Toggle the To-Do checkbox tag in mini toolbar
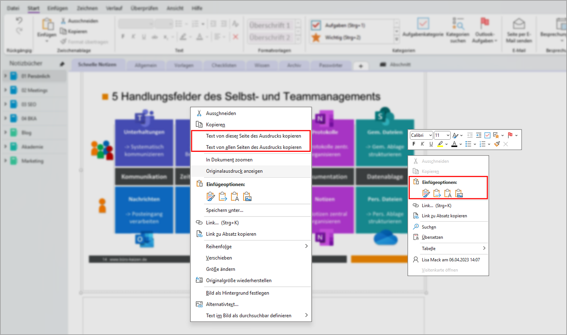 coord(488,135)
